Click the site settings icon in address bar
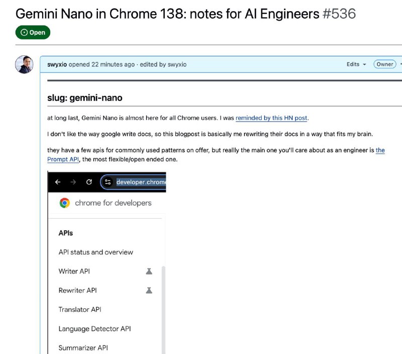 (x=108, y=182)
